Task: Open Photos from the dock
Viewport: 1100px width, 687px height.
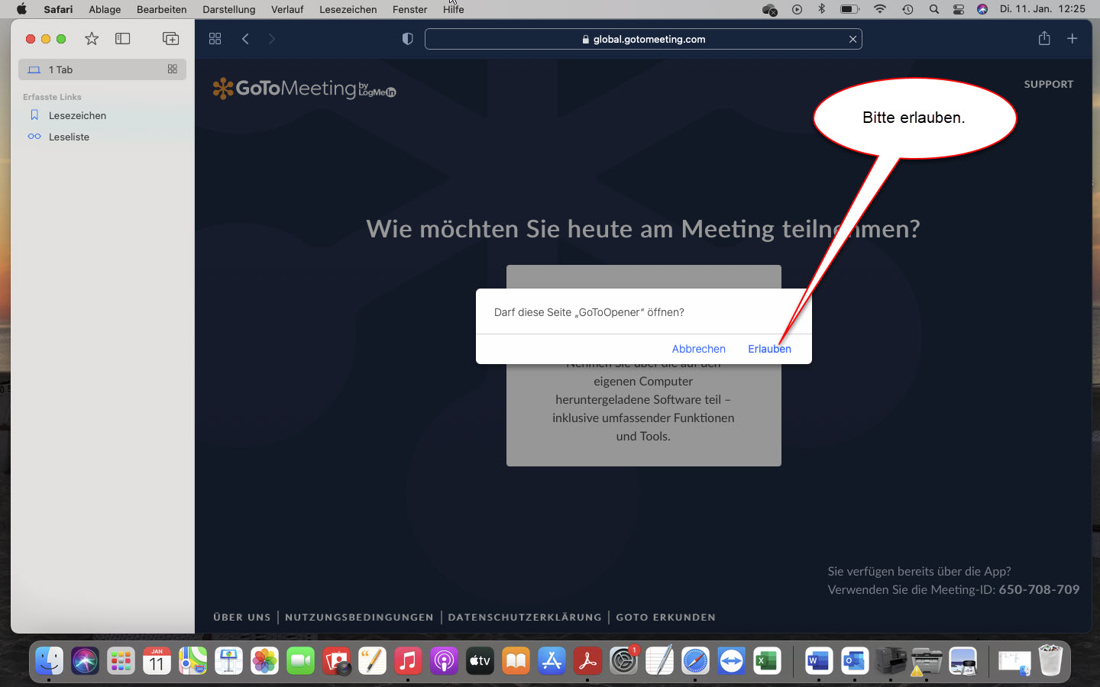Action: (264, 660)
